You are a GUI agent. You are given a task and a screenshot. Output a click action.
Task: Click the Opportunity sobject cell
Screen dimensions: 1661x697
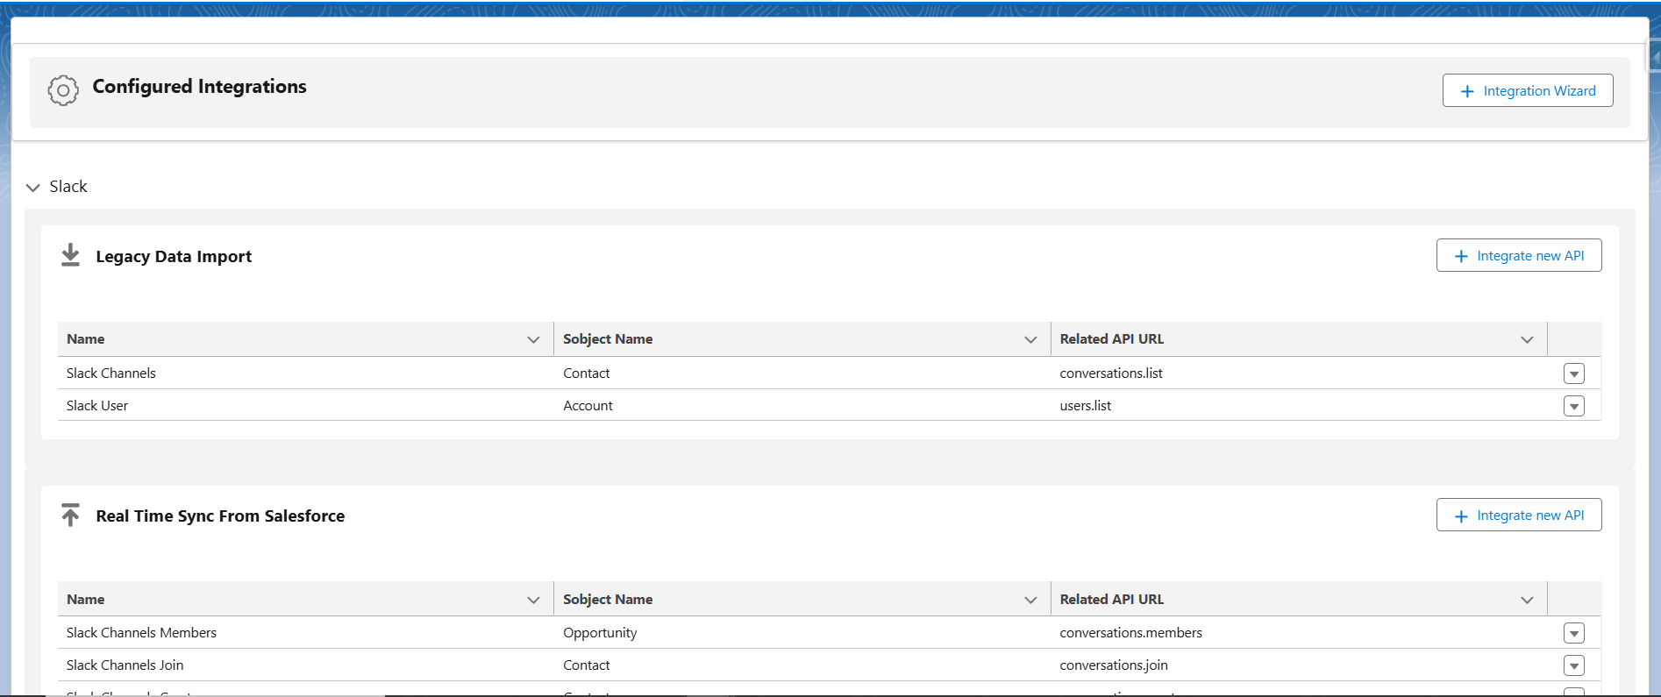802,632
